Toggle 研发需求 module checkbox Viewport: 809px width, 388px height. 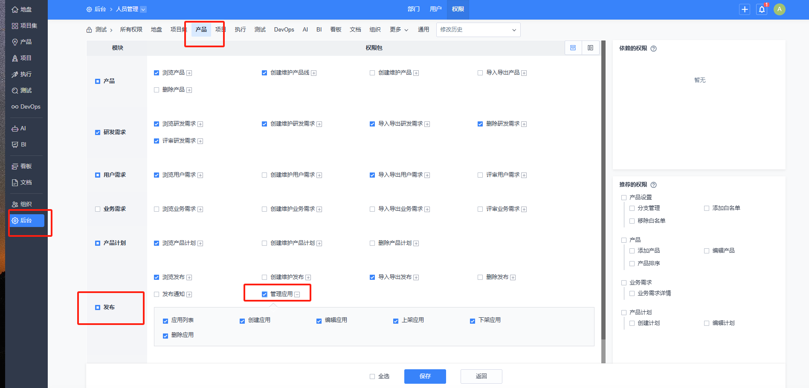click(x=98, y=132)
